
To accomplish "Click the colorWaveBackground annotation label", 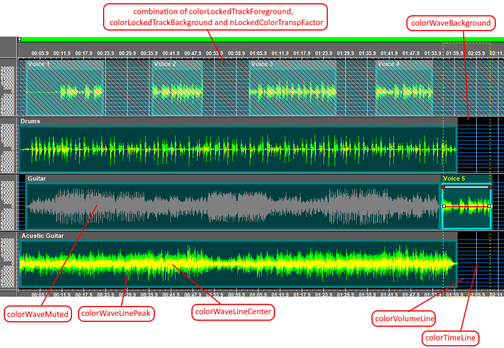I will (x=451, y=23).
